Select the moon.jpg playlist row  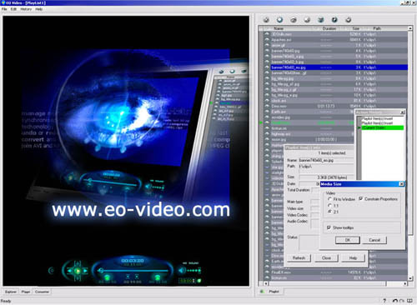click(309, 139)
